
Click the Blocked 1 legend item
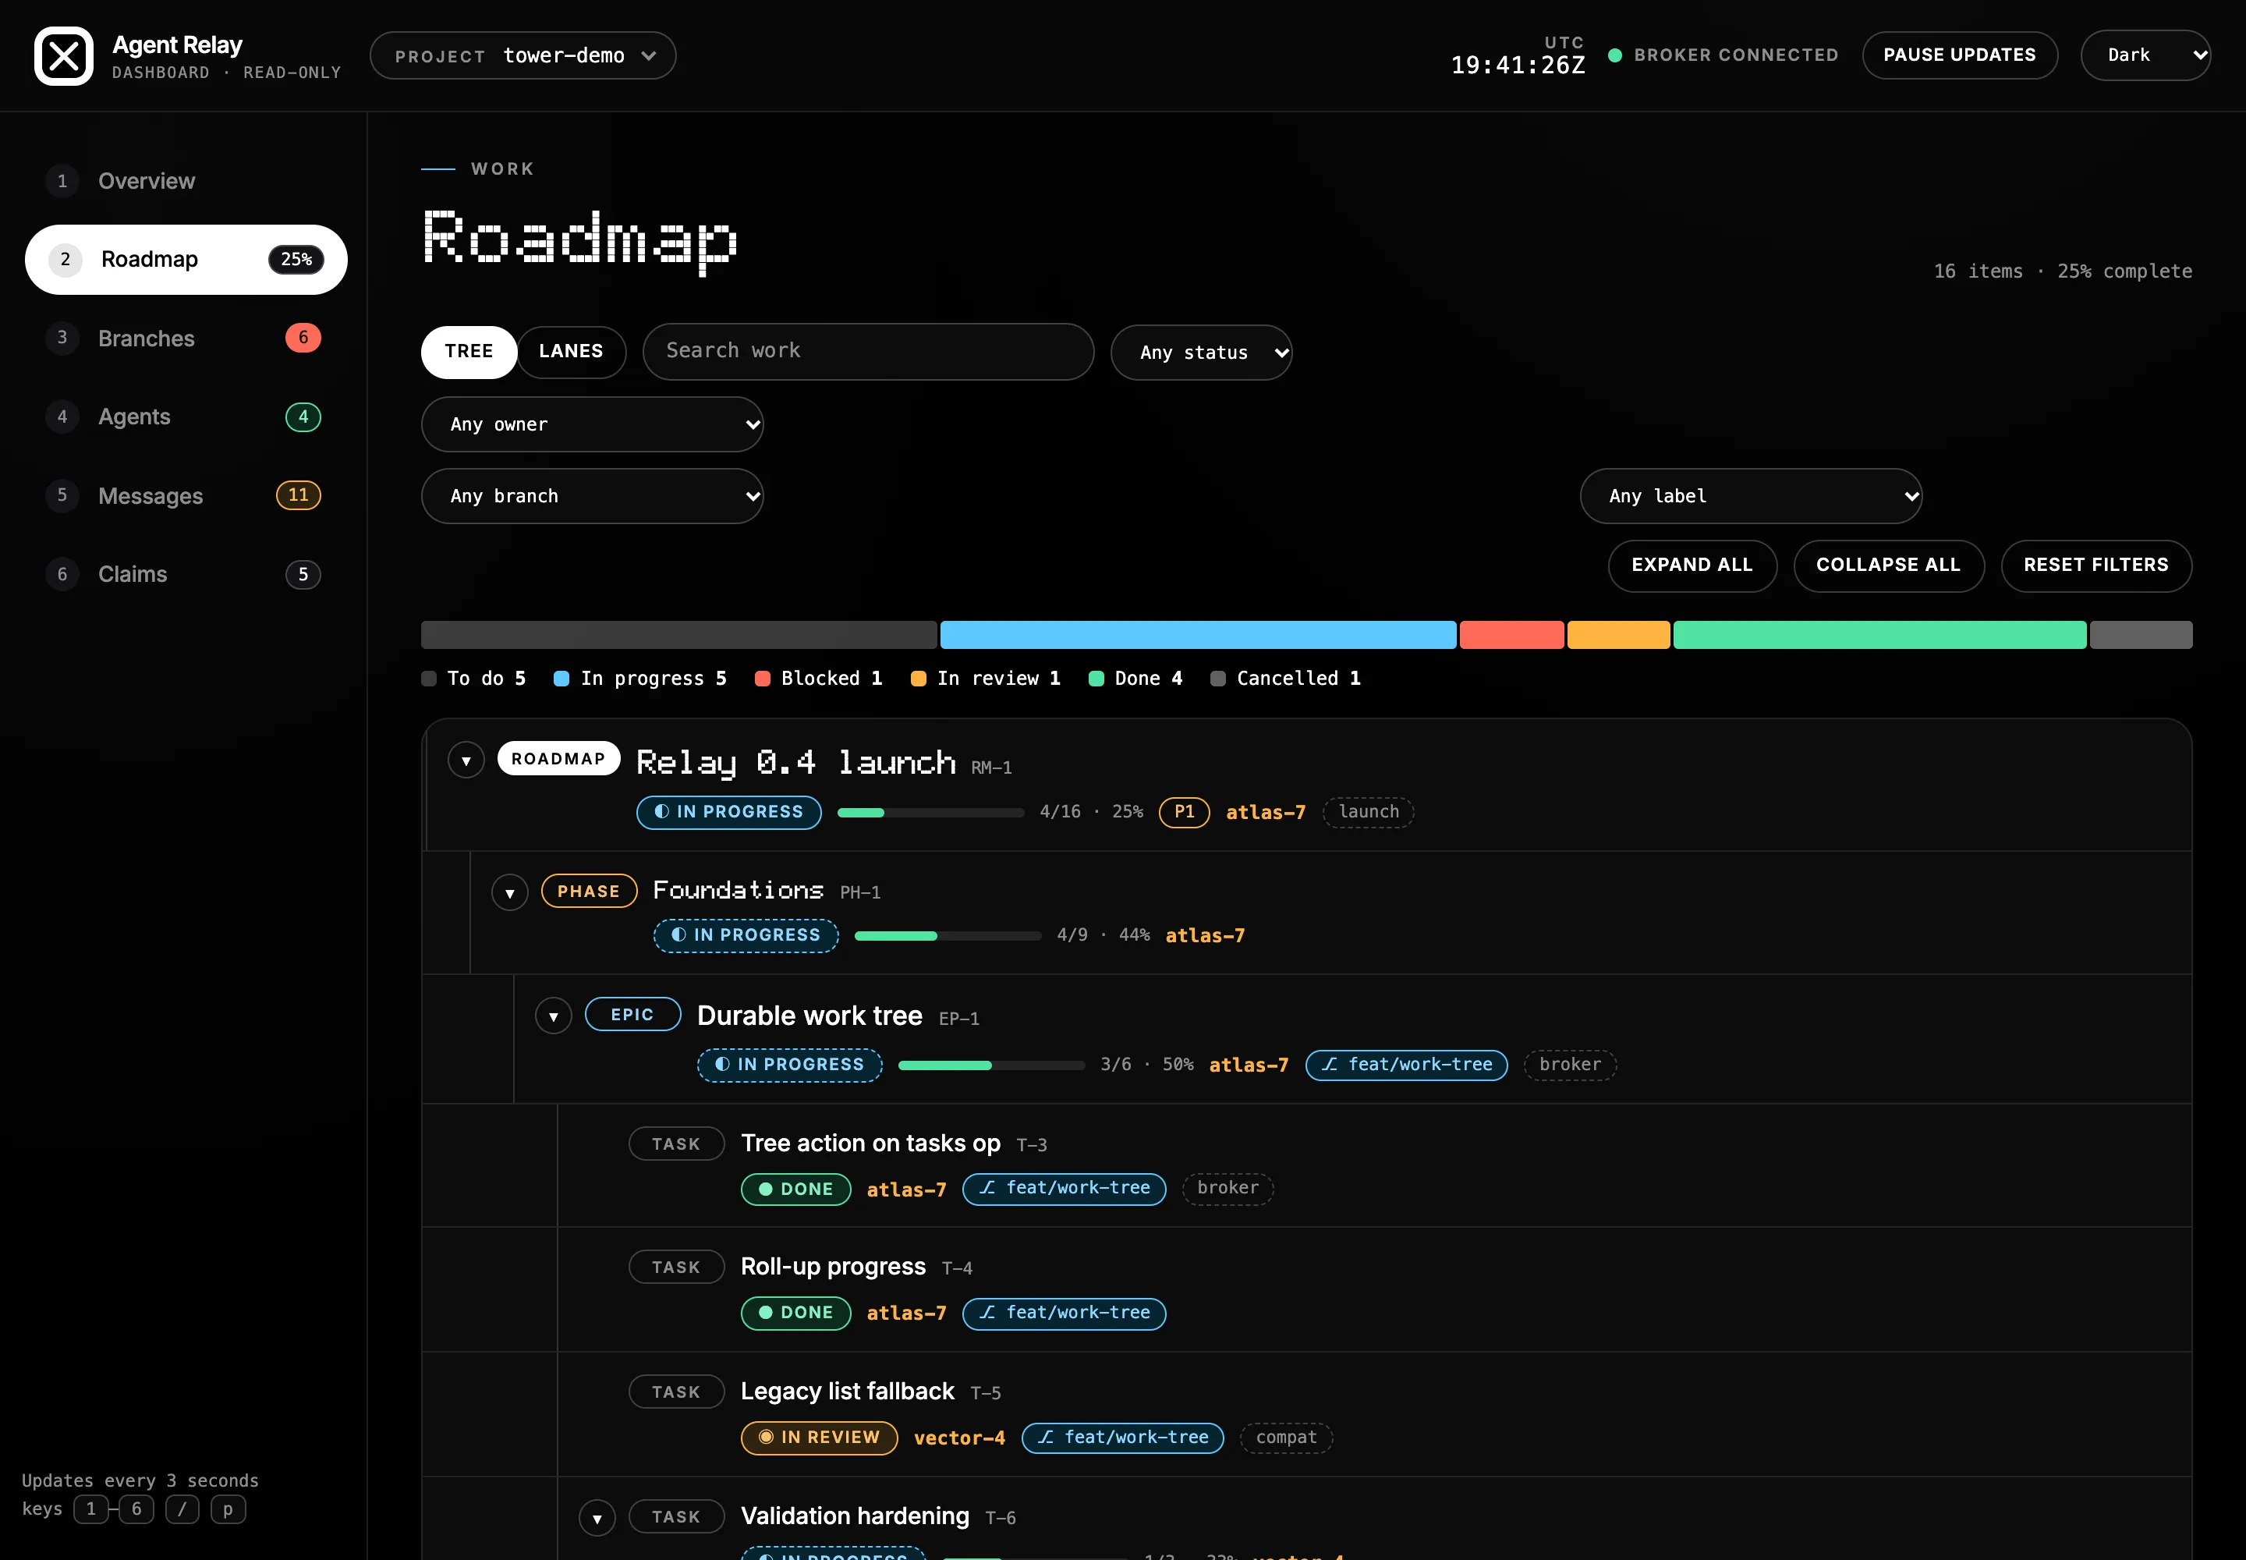[819, 679]
